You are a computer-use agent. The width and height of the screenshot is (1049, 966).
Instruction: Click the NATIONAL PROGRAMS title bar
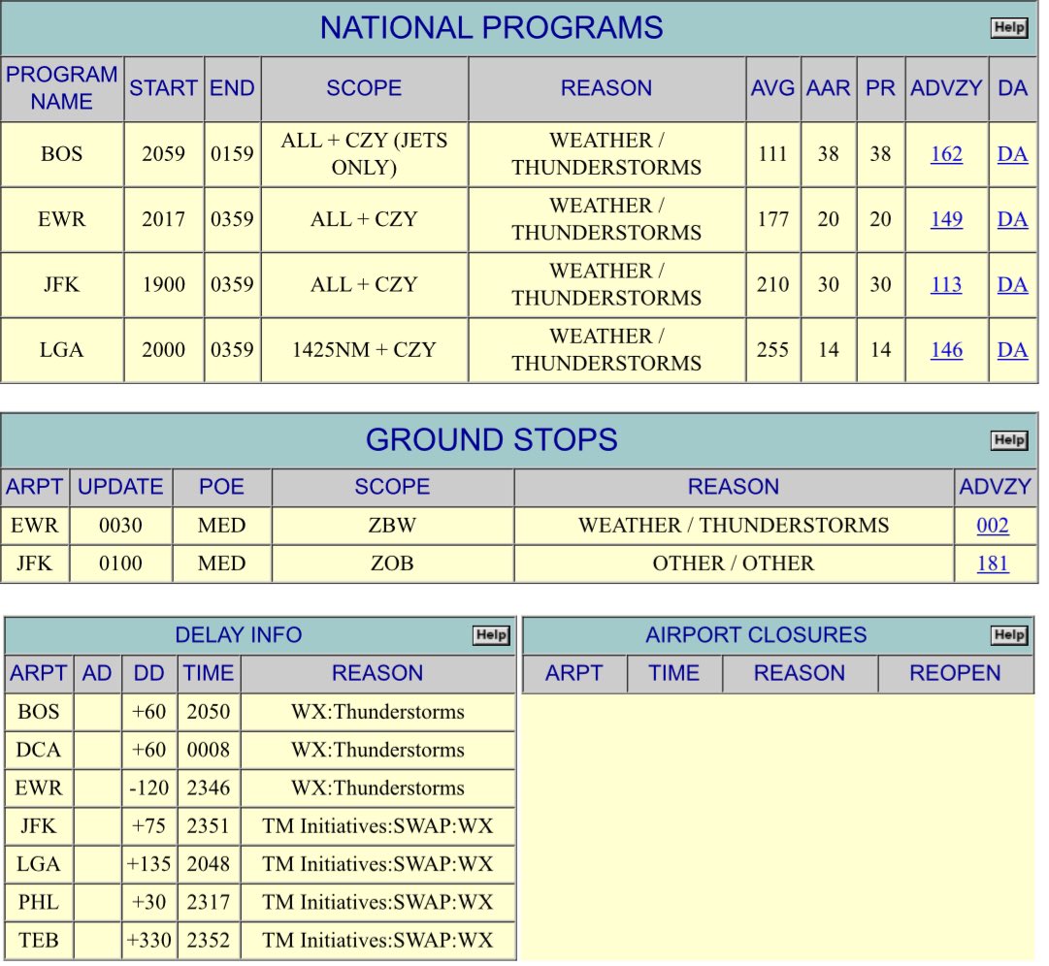coord(488,27)
